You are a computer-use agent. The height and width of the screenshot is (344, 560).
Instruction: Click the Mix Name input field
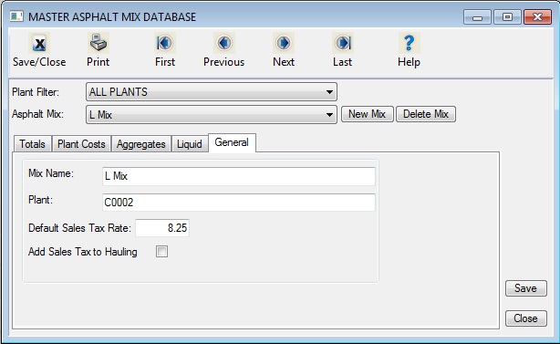coord(239,176)
